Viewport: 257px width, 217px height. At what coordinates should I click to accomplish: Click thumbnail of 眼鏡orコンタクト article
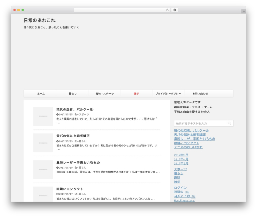click(43, 194)
